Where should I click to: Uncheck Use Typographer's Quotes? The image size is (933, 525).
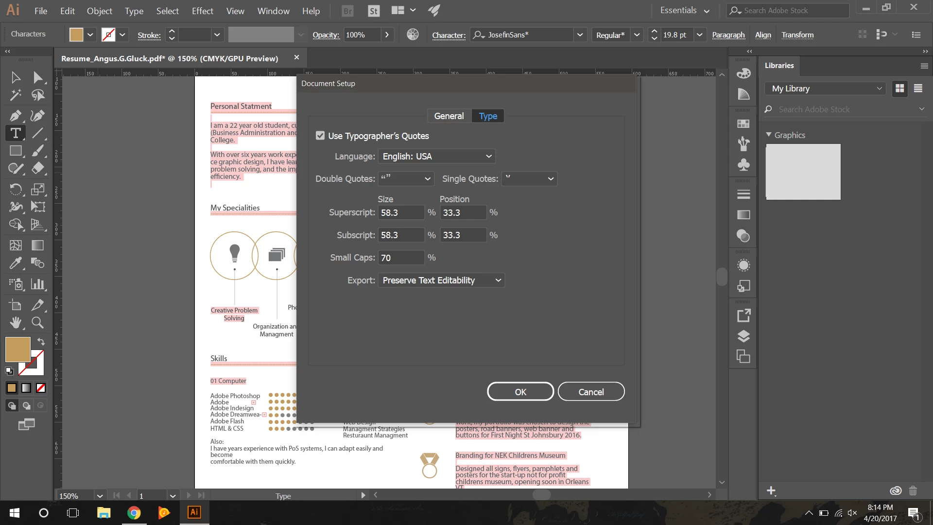320,136
